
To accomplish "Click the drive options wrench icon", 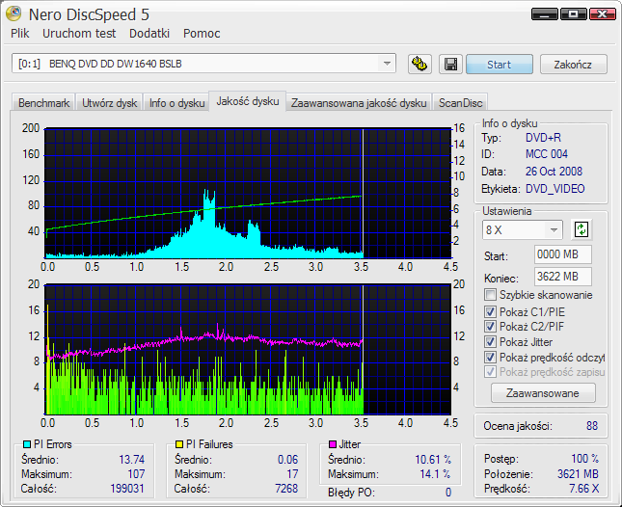I will [x=419, y=65].
